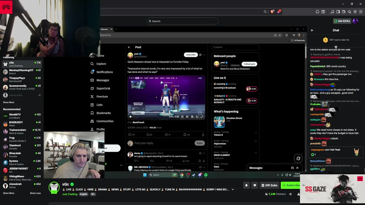The image size is (365, 205).
Task: Click Spotify icon in streamed Windows taskbar
Action: click(206, 175)
